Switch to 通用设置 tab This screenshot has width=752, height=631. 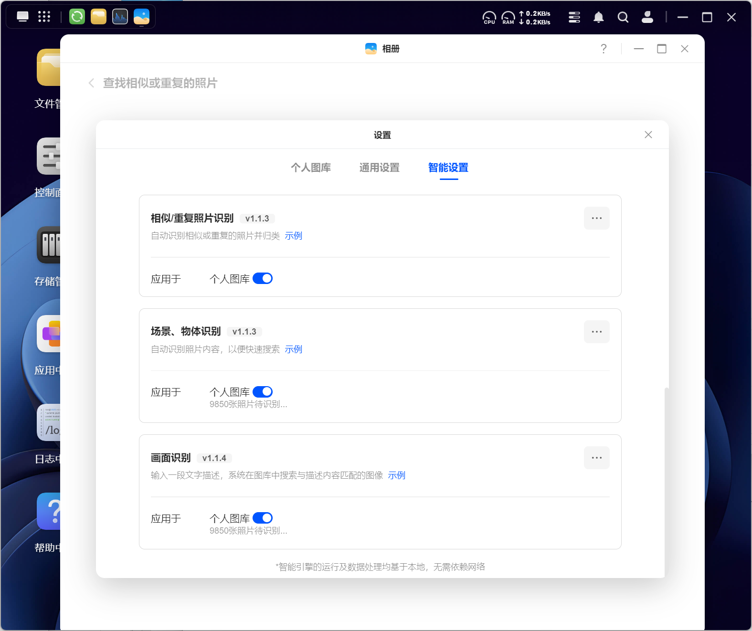[380, 168]
